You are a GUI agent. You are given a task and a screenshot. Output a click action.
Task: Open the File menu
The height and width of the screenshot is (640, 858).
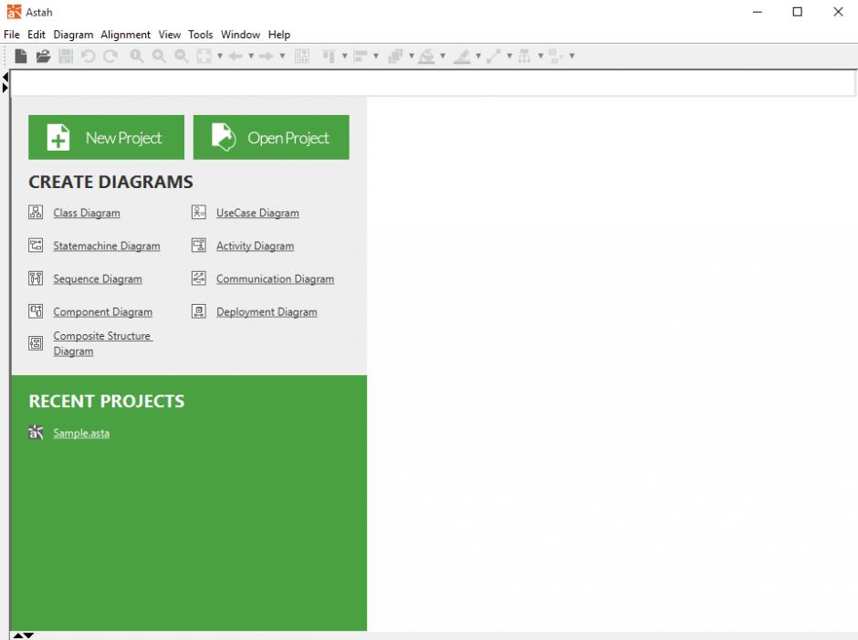pos(12,35)
